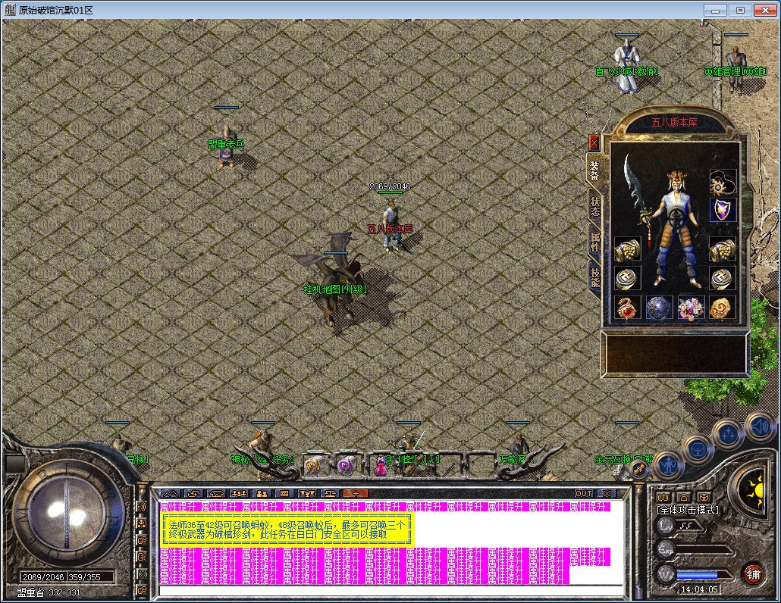
Task: Close the character equipment panel
Action: [594, 142]
